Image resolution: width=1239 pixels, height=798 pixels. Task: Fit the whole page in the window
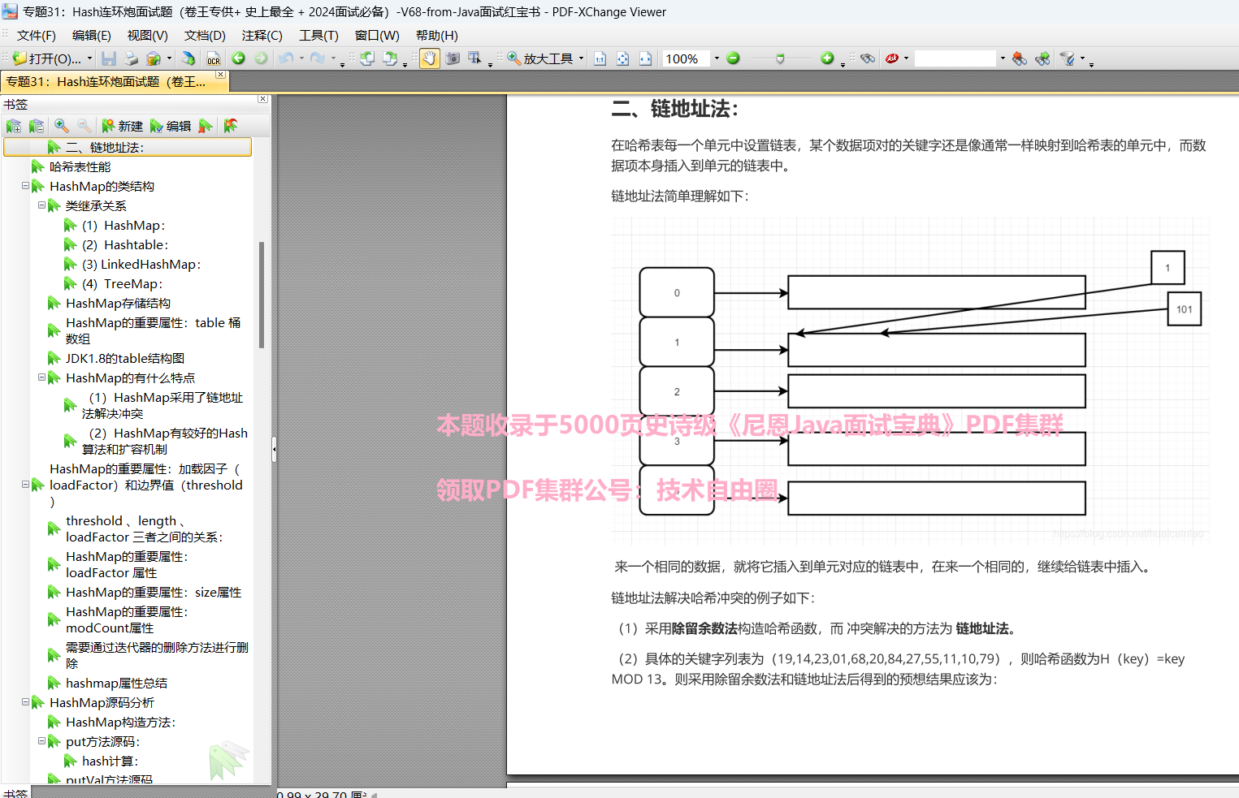point(622,58)
